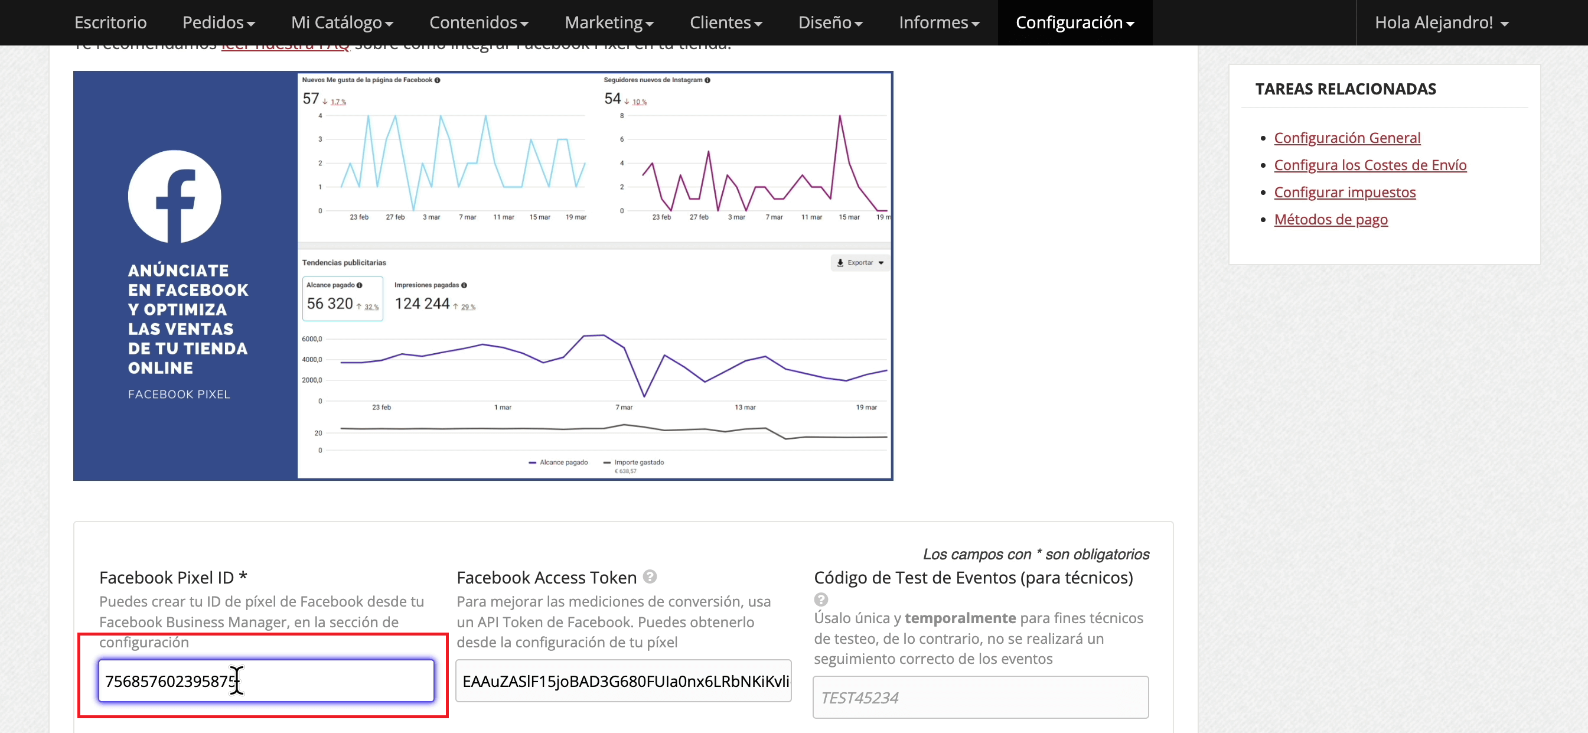
Task: Open the Hola Alejandro! user menu
Action: (1442, 22)
